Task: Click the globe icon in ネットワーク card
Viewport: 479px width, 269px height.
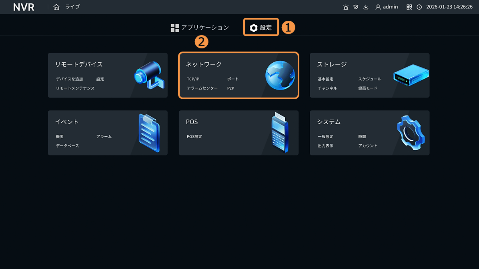Action: click(280, 76)
